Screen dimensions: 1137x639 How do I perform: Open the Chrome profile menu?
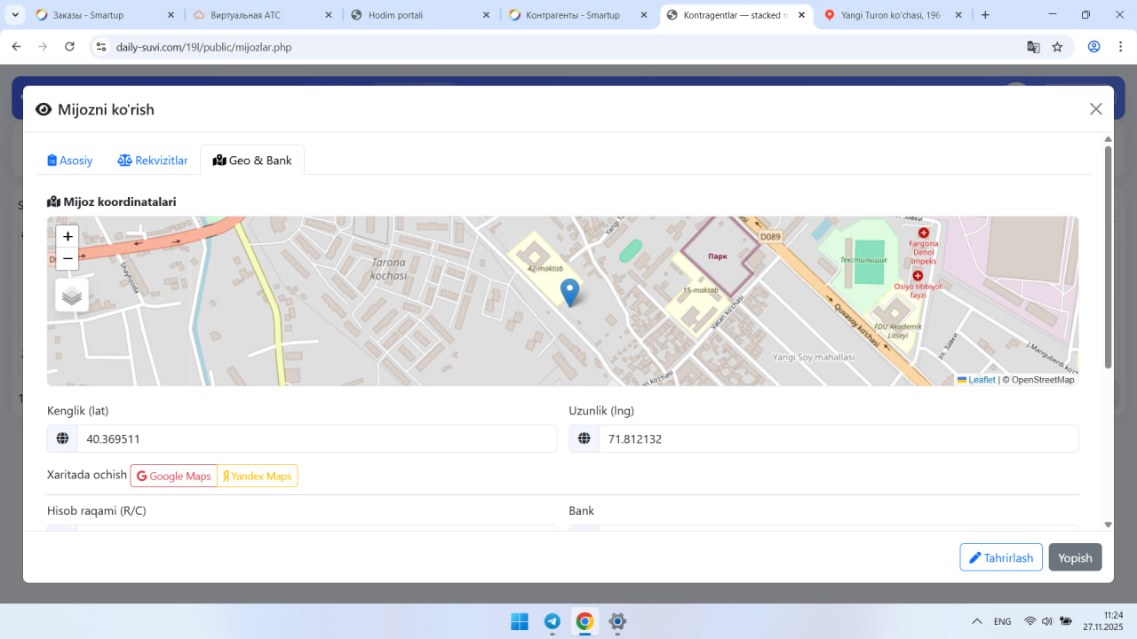tap(1094, 47)
